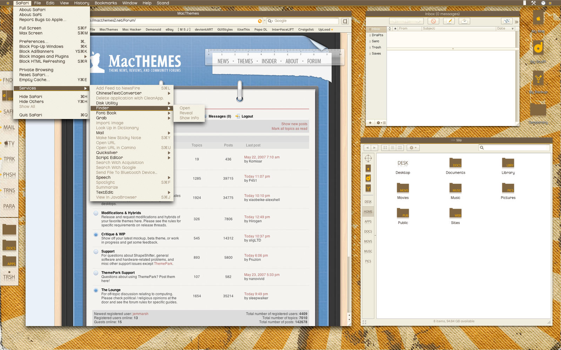Open the TRNS Dock item
Viewport: 561px width, 350px height.
pyautogui.click(x=9, y=190)
